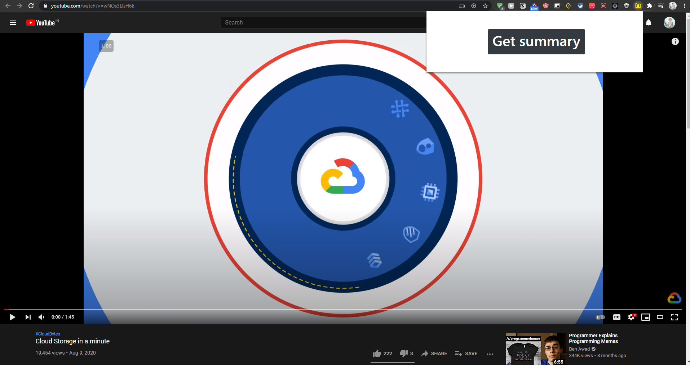The height and width of the screenshot is (365, 690).
Task: Click the browser address bar URL
Action: click(93, 6)
